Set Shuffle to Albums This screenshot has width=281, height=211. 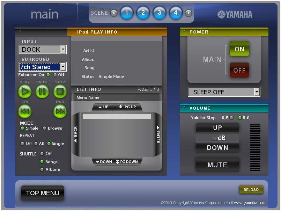click(x=42, y=169)
